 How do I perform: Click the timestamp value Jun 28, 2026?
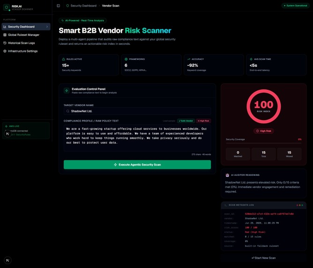click(x=262, y=223)
